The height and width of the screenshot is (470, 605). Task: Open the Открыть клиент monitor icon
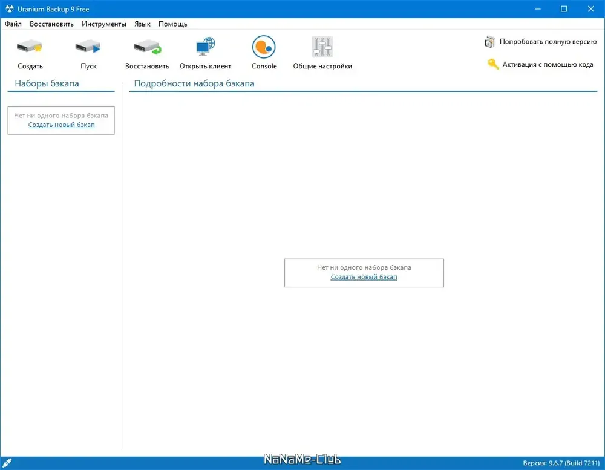205,47
